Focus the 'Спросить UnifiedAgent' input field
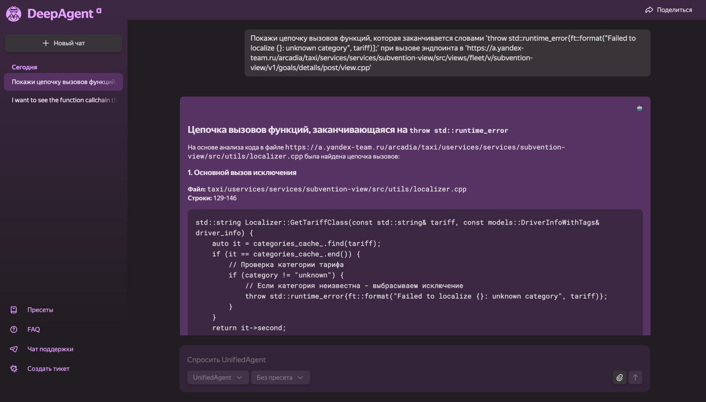 392,360
